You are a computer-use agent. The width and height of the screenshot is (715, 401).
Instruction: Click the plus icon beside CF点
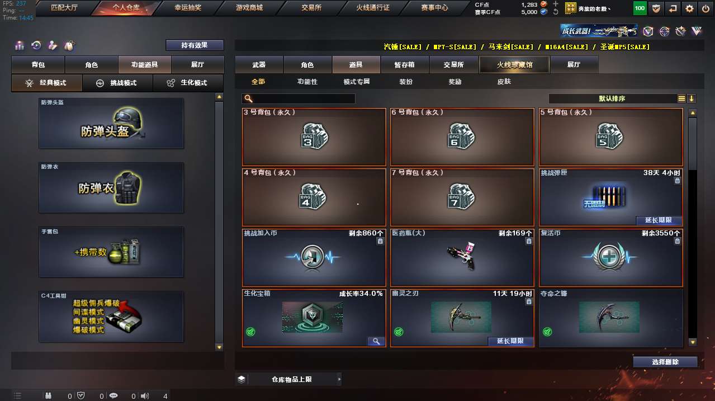pos(555,4)
